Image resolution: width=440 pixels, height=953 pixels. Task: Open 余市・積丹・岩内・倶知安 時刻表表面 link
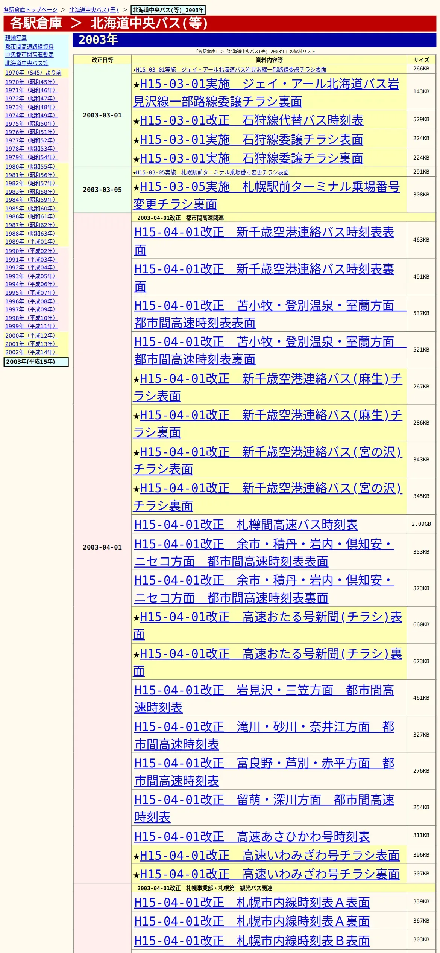264,553
